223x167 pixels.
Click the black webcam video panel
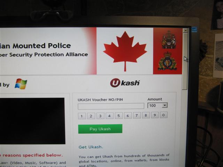(32, 121)
